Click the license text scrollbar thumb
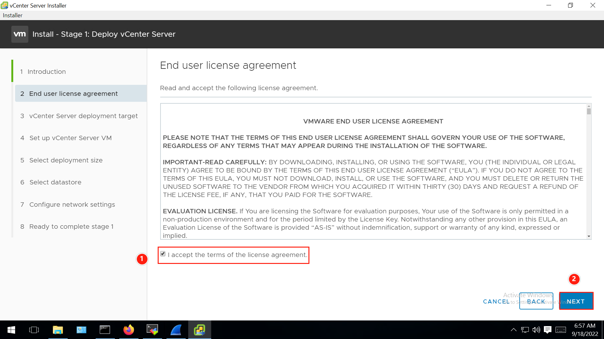604x339 pixels. pyautogui.click(x=589, y=111)
